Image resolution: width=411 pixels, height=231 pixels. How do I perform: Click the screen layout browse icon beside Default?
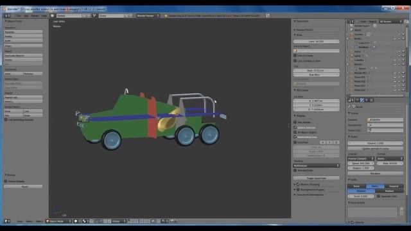53,15
